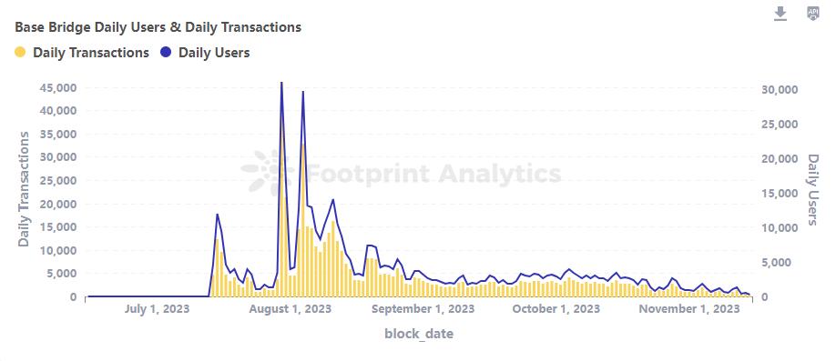Open the API icon in top corner

[812, 14]
